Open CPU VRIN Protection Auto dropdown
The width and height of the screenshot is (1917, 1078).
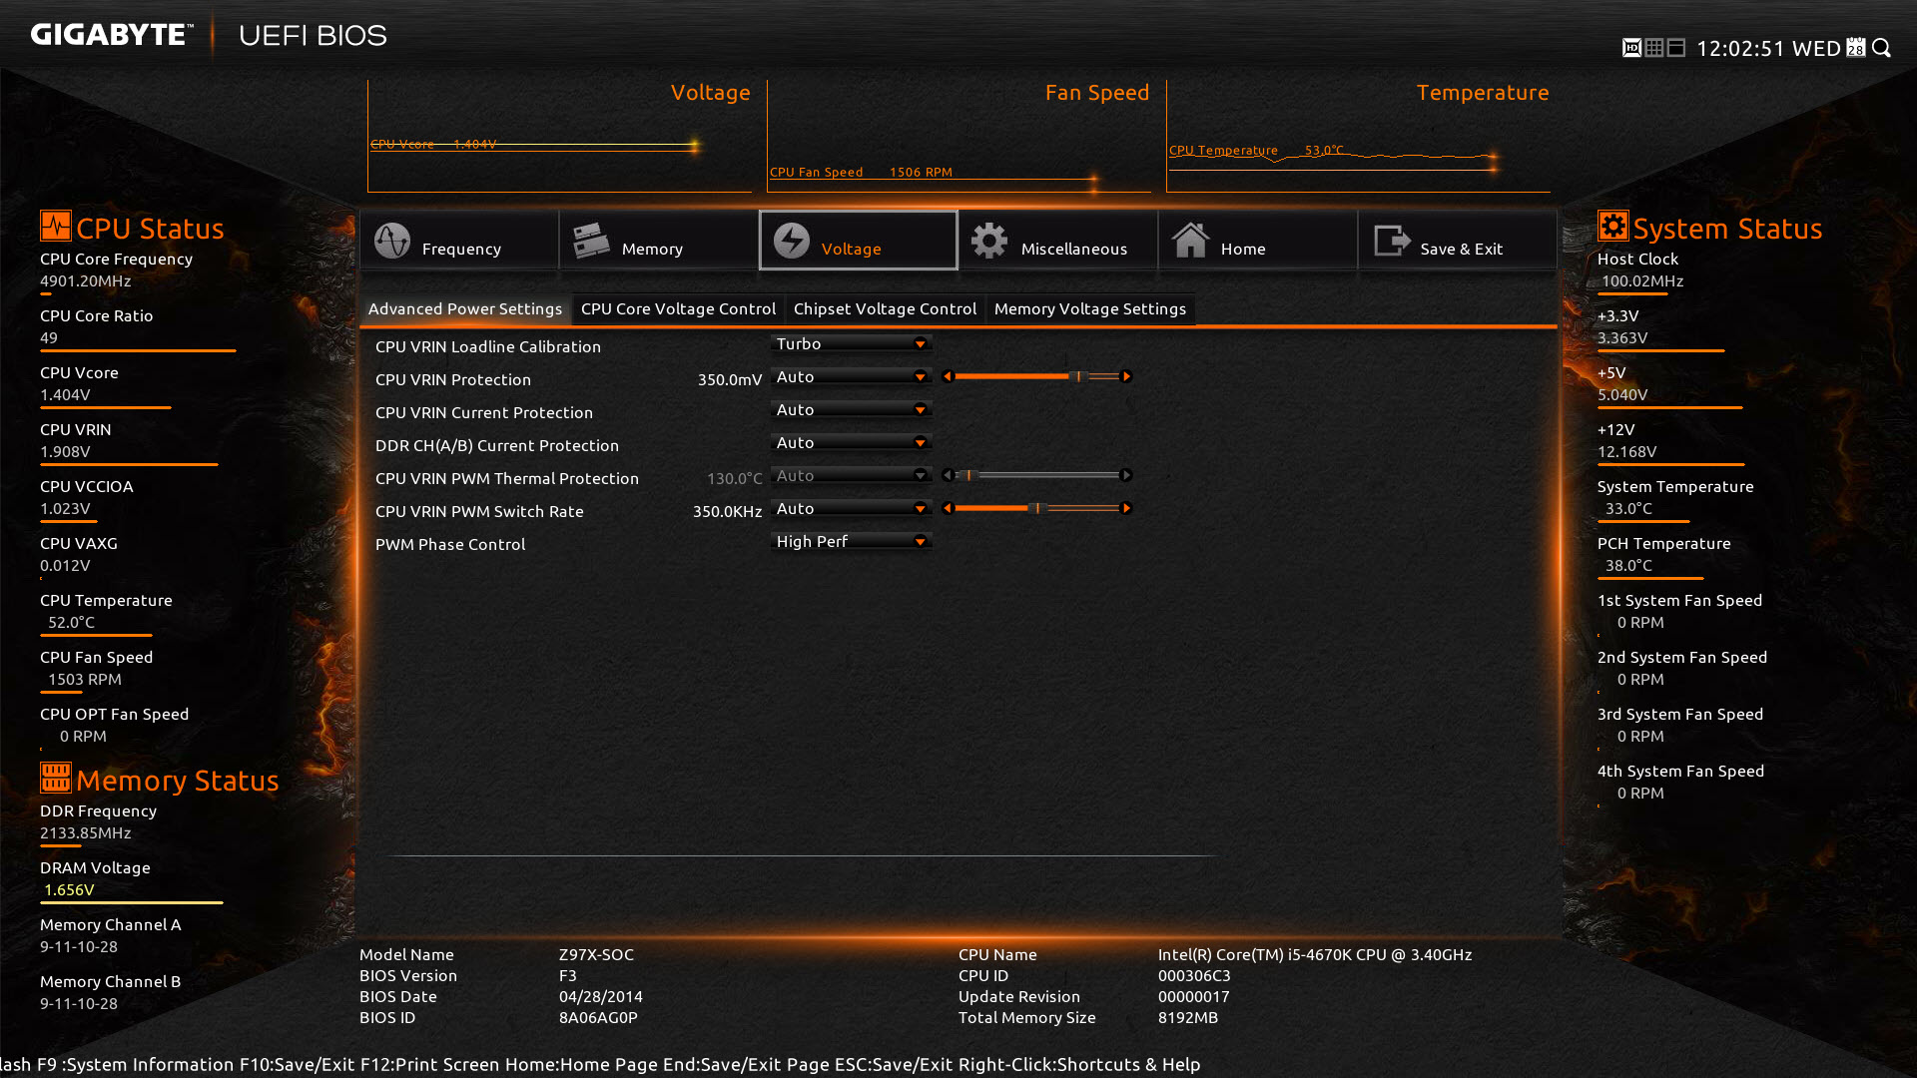click(x=852, y=377)
